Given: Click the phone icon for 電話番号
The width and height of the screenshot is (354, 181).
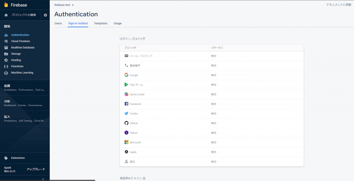Looking at the screenshot, I should pyautogui.click(x=127, y=65).
